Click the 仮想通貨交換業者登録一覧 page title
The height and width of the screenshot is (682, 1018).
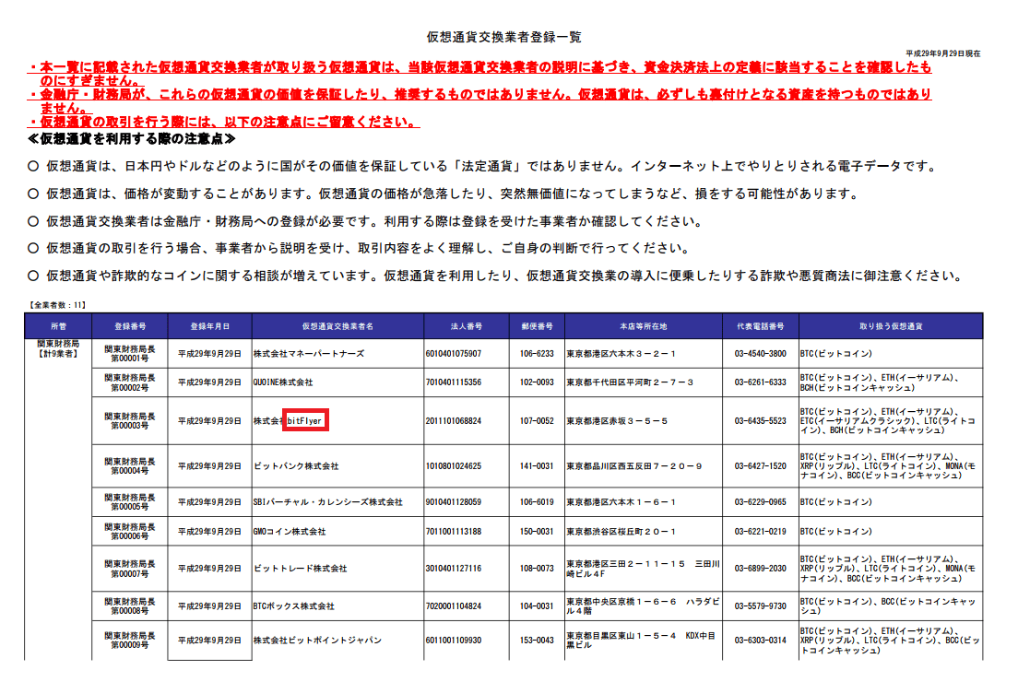pyautogui.click(x=503, y=37)
